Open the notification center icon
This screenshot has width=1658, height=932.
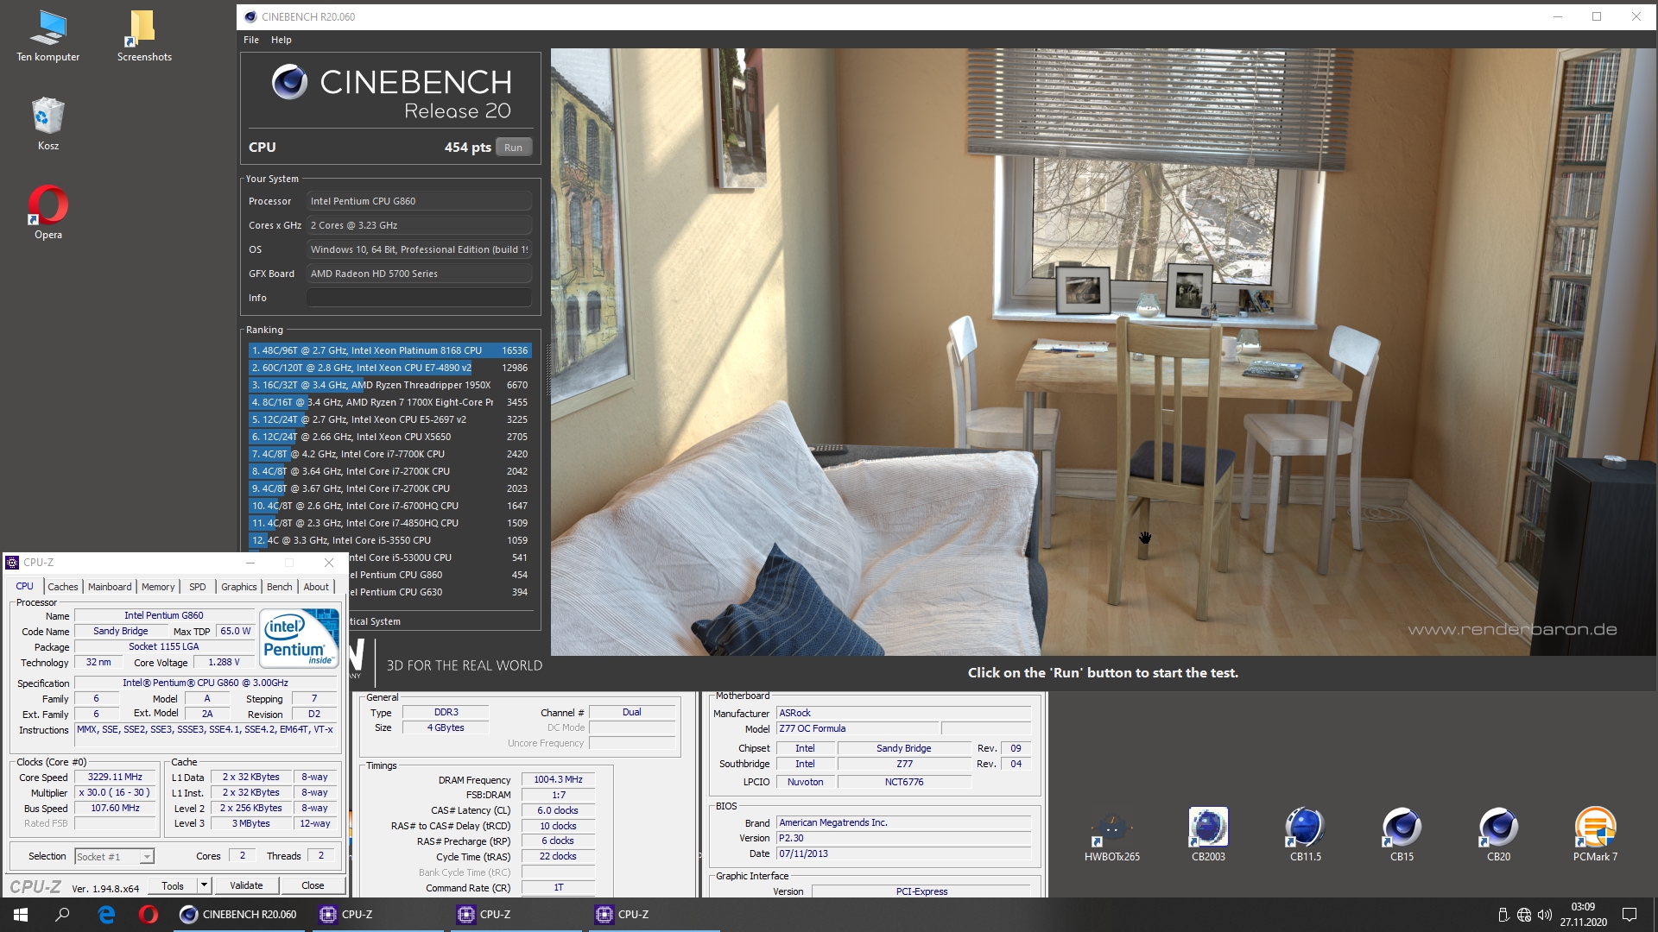[1630, 915]
